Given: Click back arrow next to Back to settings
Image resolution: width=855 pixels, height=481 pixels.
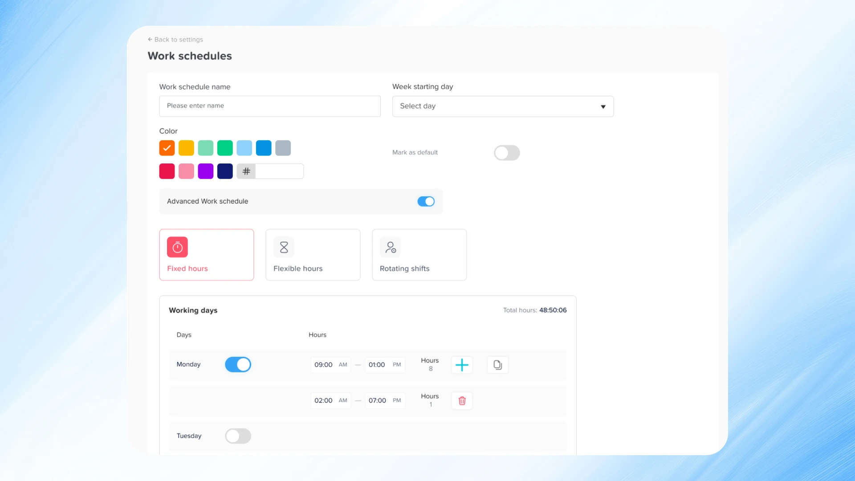Looking at the screenshot, I should [150, 40].
